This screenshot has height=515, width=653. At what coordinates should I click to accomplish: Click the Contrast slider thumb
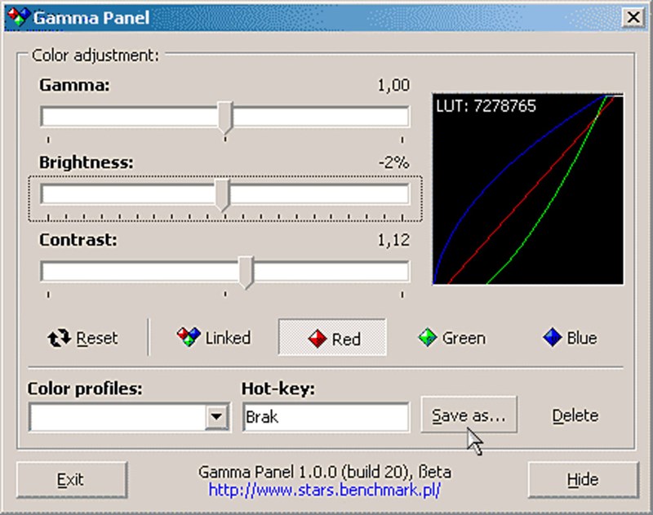(247, 269)
